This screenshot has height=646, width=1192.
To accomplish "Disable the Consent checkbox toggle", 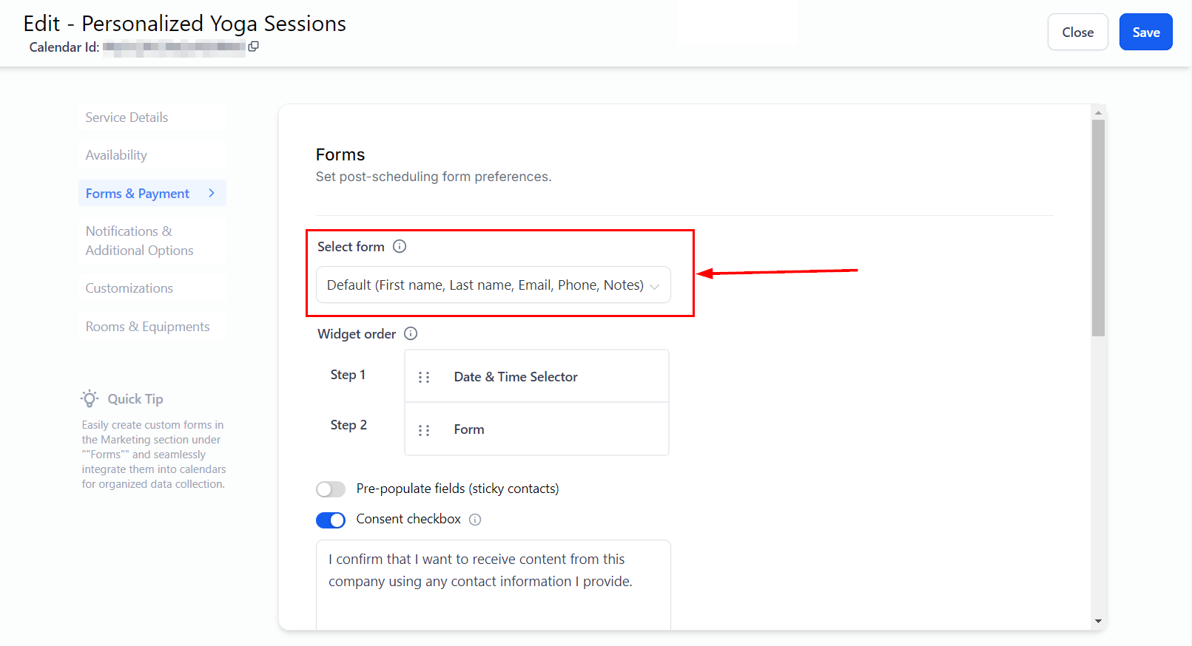I will [x=331, y=520].
